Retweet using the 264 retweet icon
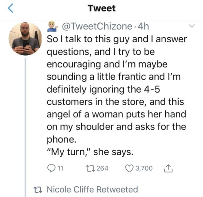Viewport: 203px width, 197px height. coord(90,168)
